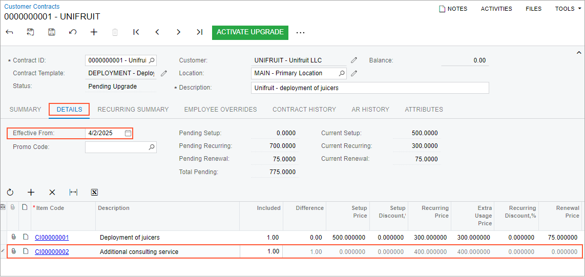Open the Effective From calendar picker
The height and width of the screenshot is (277, 585).
tap(128, 133)
